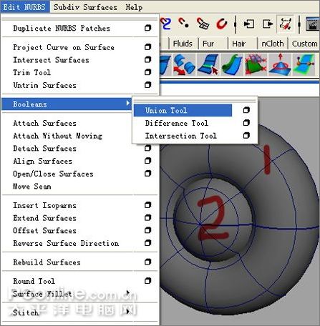Viewport: 320px width, 326px height.
Task: Click the render current frame clapperboard icon
Action: (x=313, y=24)
